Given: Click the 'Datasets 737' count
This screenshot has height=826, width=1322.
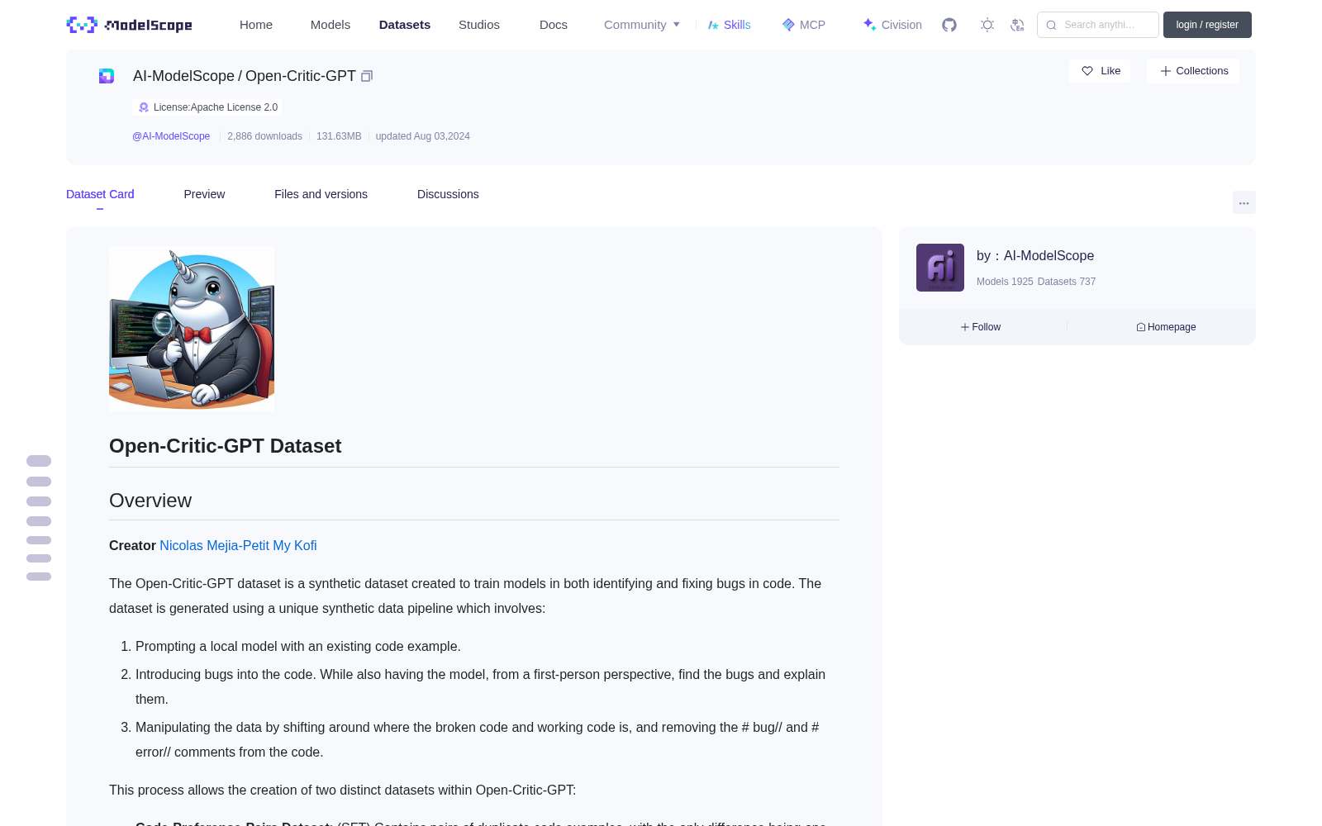Looking at the screenshot, I should (1067, 282).
